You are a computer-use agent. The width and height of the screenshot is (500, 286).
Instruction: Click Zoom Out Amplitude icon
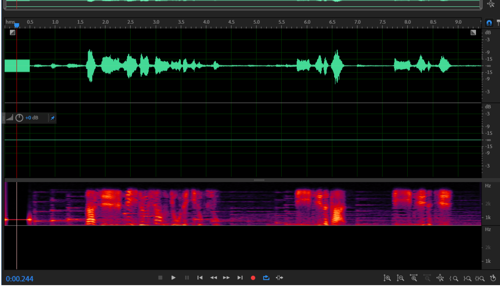point(400,278)
